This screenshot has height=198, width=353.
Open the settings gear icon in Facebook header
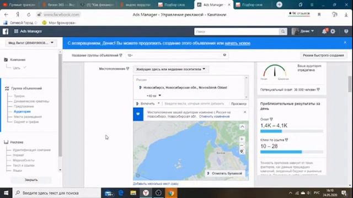click(333, 31)
